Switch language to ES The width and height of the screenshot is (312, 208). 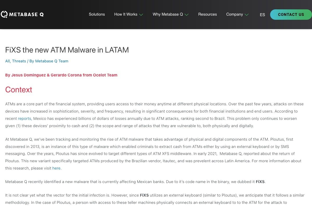[262, 15]
